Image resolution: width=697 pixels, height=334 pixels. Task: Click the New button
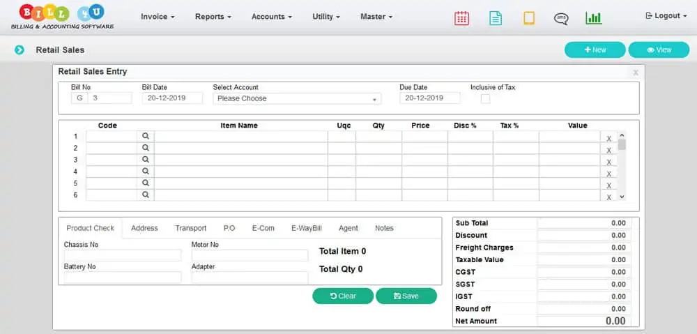pos(595,50)
